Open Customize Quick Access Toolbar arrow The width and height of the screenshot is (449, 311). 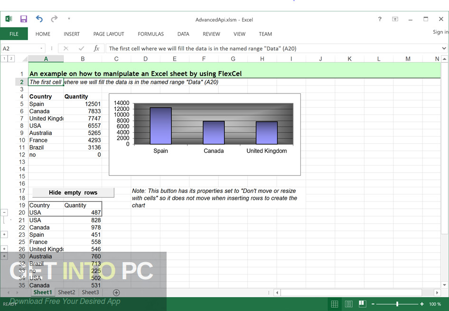point(69,19)
